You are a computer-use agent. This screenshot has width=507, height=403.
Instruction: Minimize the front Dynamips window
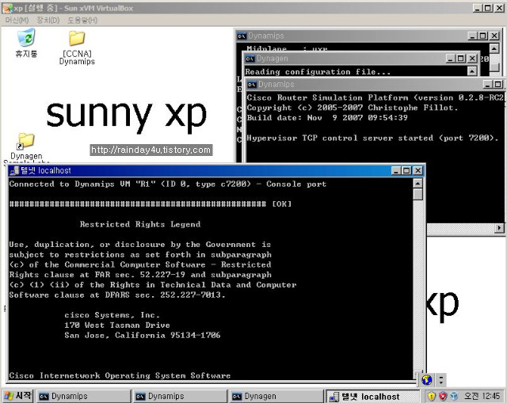coord(488,85)
